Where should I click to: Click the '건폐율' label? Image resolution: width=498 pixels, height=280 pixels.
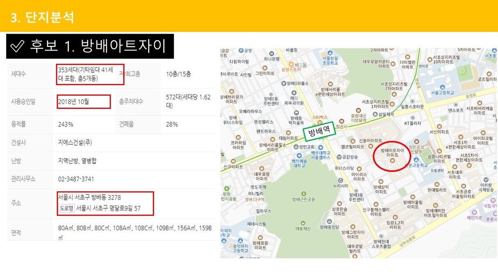point(127,124)
